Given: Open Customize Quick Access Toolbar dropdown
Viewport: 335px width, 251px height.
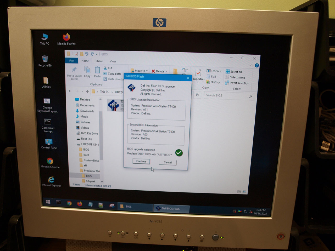Looking at the screenshot, I should (97, 54).
